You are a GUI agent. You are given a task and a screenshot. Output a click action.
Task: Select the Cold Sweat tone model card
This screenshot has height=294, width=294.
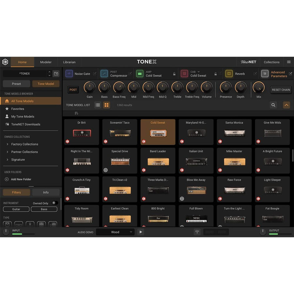[158, 132]
